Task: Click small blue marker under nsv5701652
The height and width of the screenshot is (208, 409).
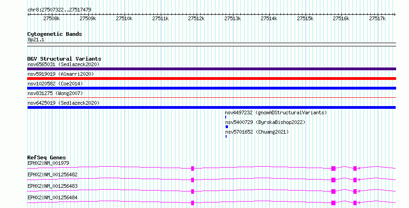Action: point(226,136)
